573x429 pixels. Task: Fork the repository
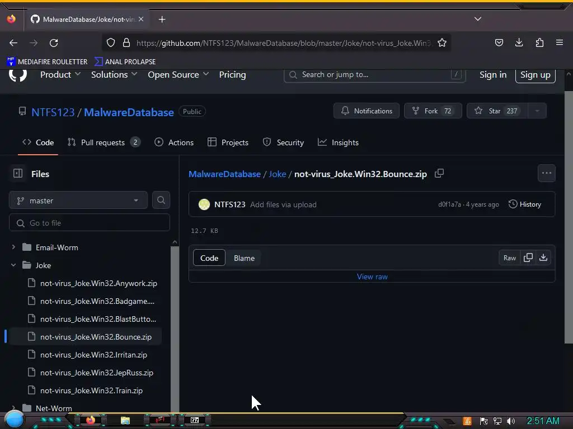point(433,111)
